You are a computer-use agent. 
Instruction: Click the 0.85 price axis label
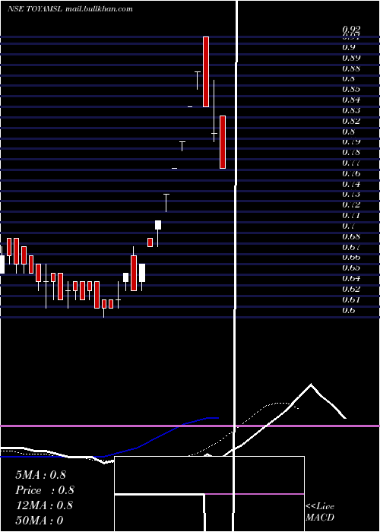click(351, 89)
